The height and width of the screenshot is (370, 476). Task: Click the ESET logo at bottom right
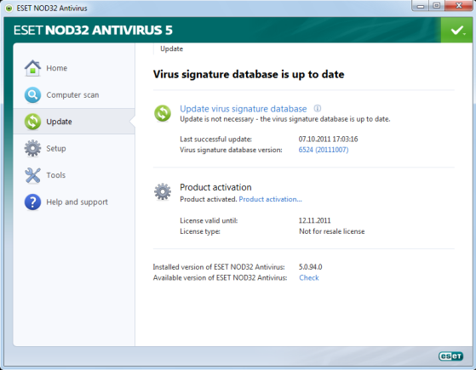[450, 356]
